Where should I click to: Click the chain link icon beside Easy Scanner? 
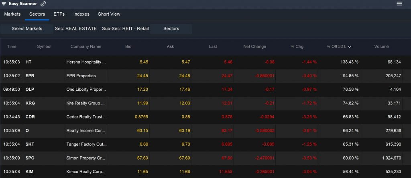coord(43,4)
